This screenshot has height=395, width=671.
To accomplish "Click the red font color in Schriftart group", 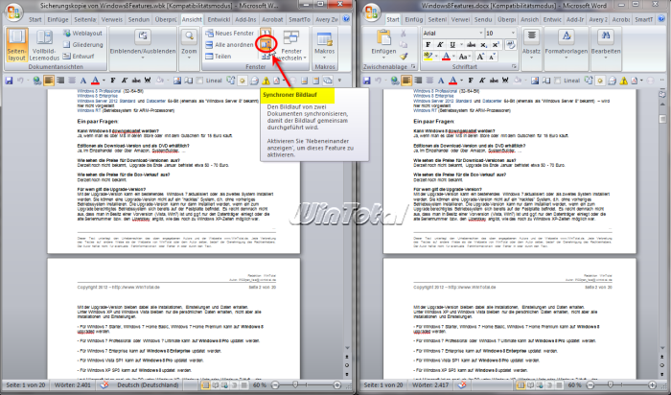I will pyautogui.click(x=446, y=56).
